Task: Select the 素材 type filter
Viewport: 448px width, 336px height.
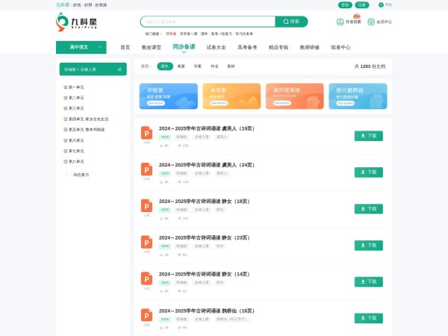Action: [231, 66]
